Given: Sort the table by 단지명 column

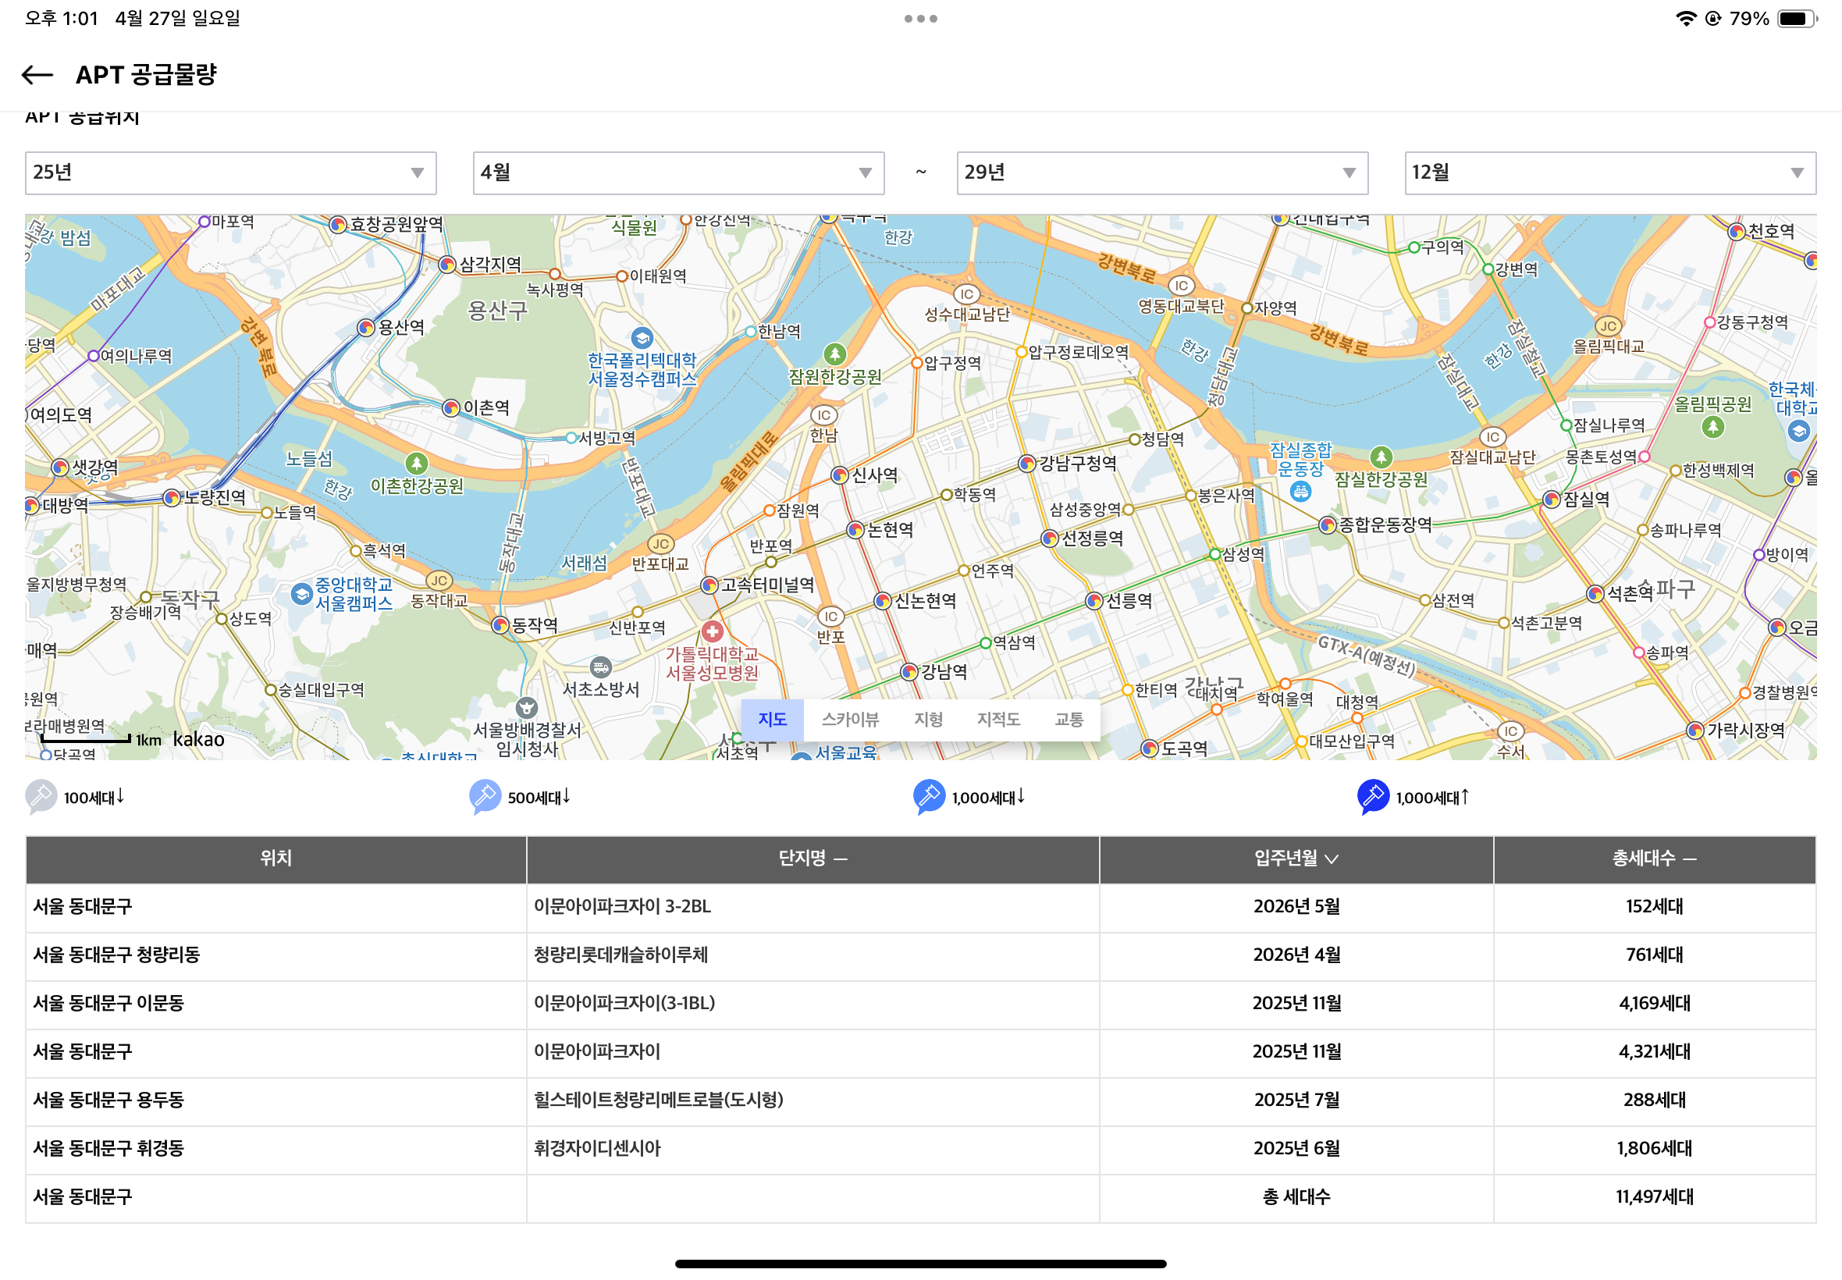Looking at the screenshot, I should coord(813,858).
